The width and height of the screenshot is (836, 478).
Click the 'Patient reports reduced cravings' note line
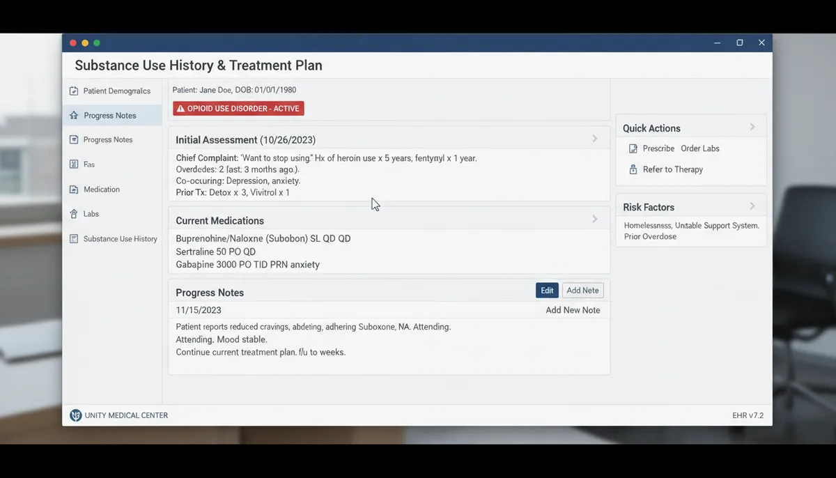[x=313, y=327]
